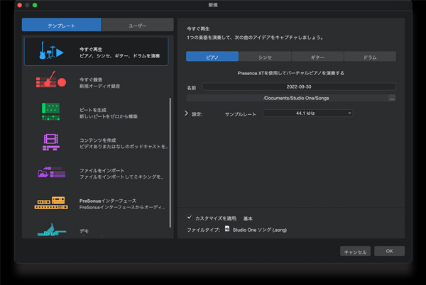Confirm with the OK button
The image size is (426, 285).
pyautogui.click(x=389, y=251)
